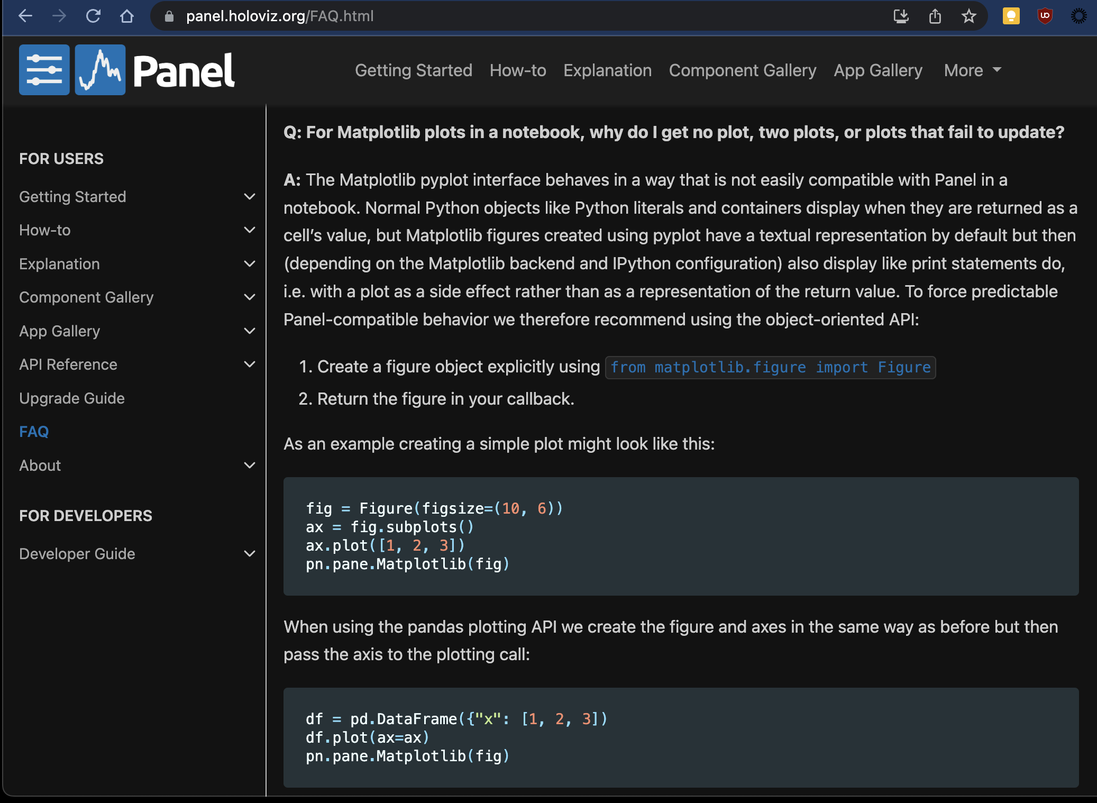Screen dimensions: 1097x803
Task: Open the Component Gallery menu item
Action: 743,70
